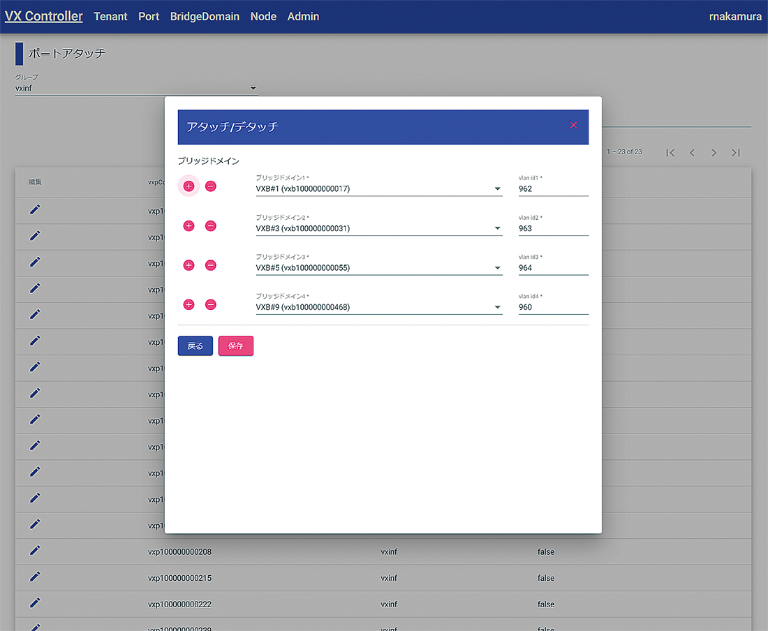Close the アタッチ/デタッチ dialog with X

point(573,125)
